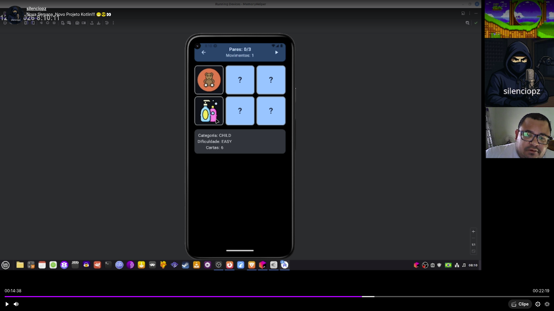Click the Clipe button
This screenshot has height=311, width=554.
coord(520,304)
